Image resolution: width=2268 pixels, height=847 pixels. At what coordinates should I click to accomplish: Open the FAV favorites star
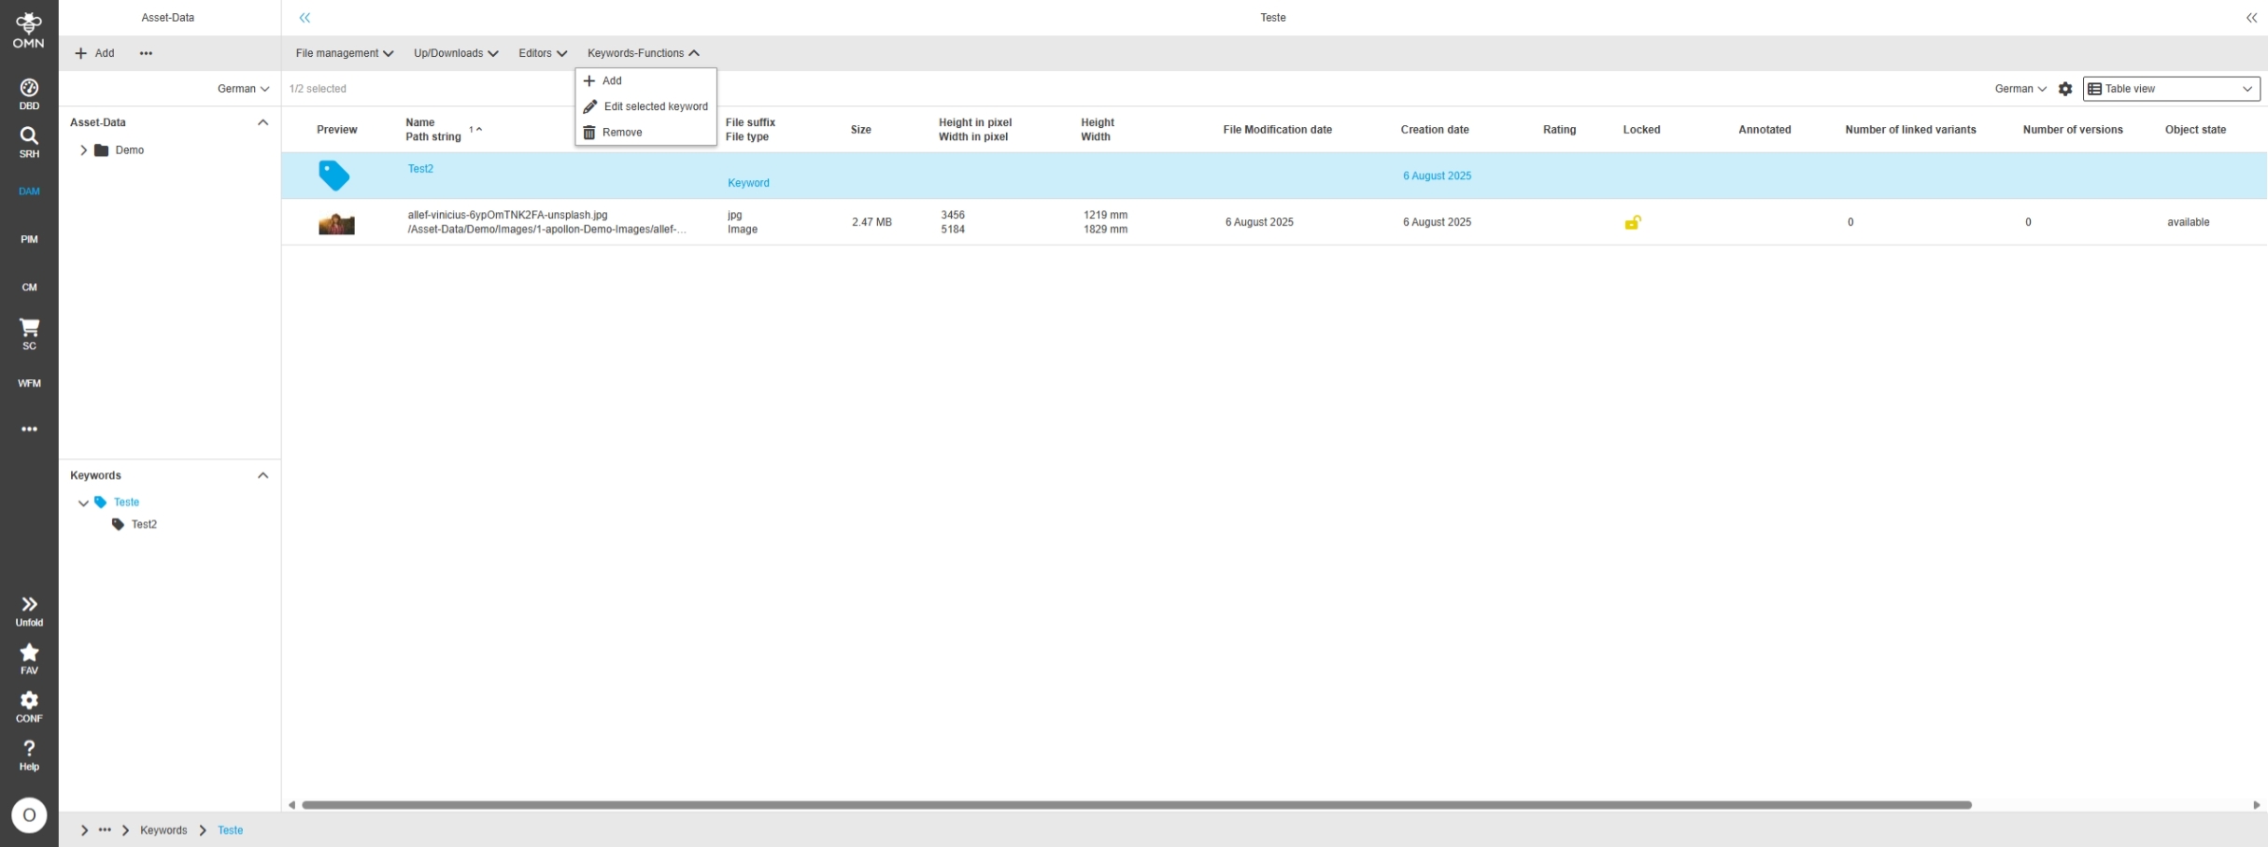coord(29,659)
